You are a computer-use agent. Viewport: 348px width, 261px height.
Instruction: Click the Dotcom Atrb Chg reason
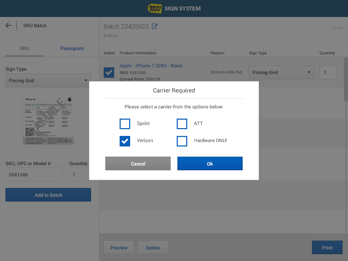pyautogui.click(x=226, y=72)
